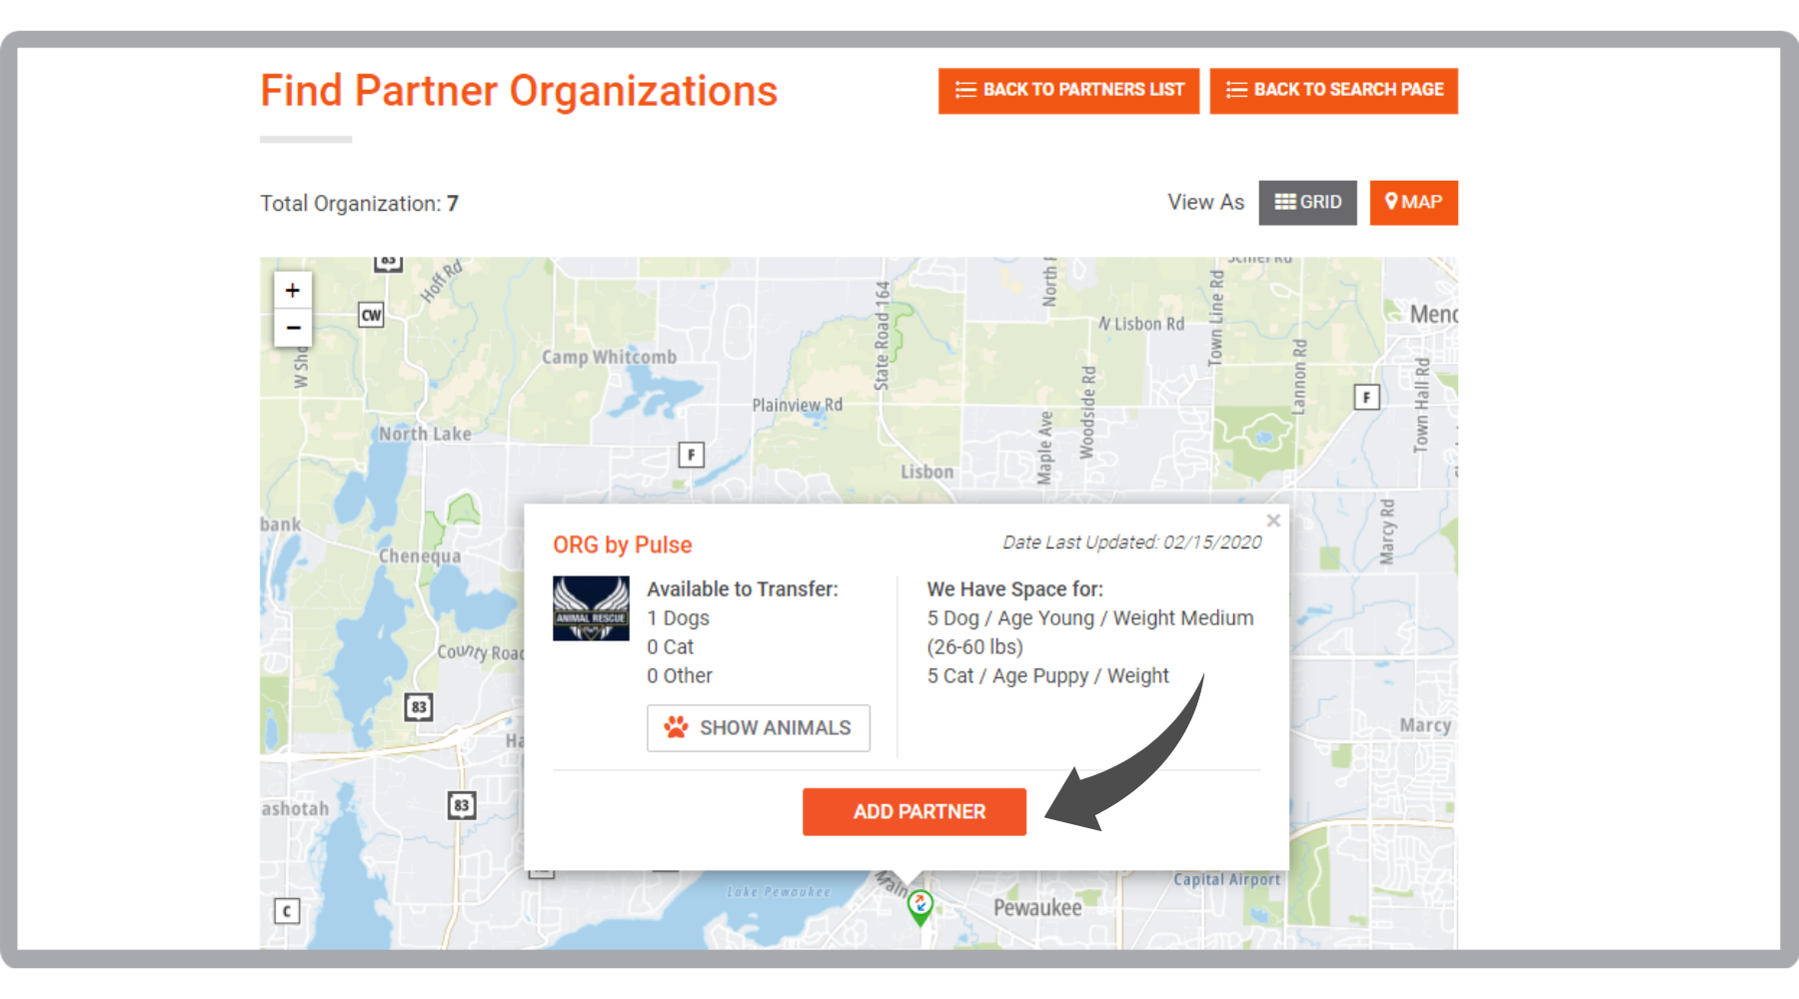1799x999 pixels.
Task: Click the Lisbon label on map
Action: point(927,472)
